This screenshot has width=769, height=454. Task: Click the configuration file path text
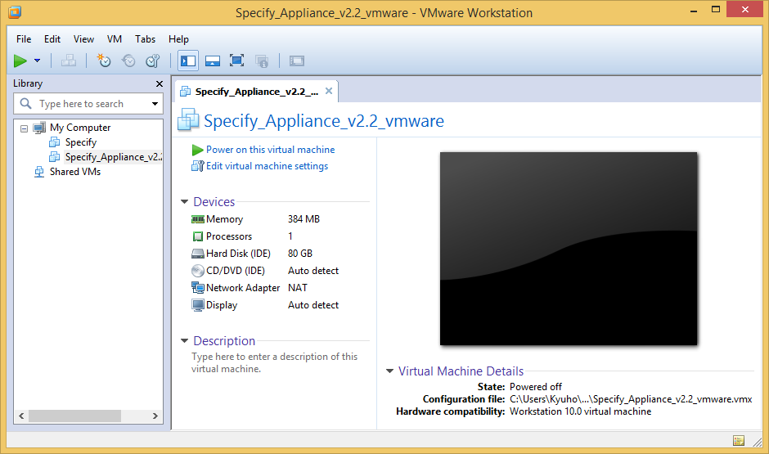pos(631,399)
